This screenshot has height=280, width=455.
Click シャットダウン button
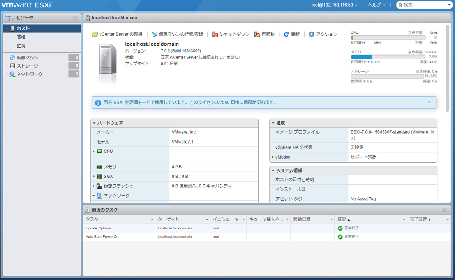[x=231, y=34]
